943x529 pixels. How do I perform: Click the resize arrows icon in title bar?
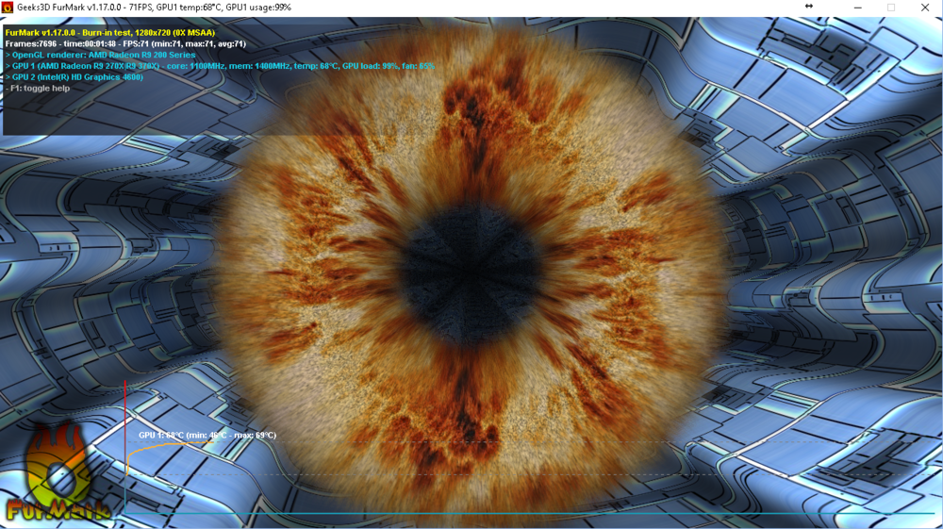pos(809,6)
